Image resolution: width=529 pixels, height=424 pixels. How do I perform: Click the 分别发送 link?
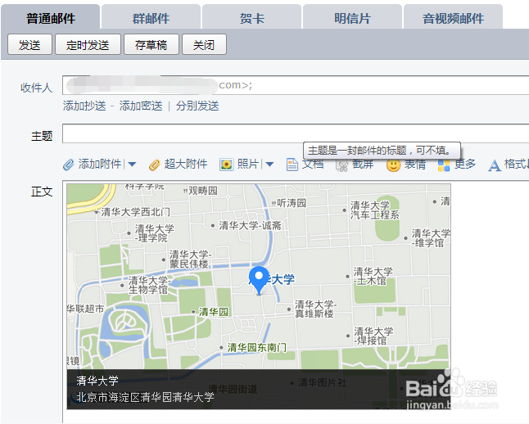pyautogui.click(x=197, y=106)
